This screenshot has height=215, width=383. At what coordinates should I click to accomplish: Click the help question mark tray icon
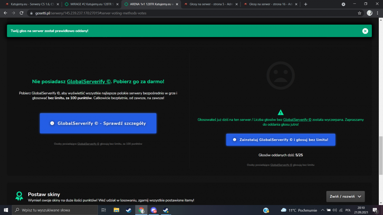[x=266, y=210]
